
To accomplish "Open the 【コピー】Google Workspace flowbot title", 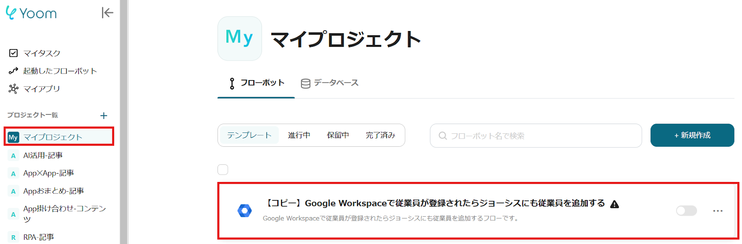I will (435, 203).
